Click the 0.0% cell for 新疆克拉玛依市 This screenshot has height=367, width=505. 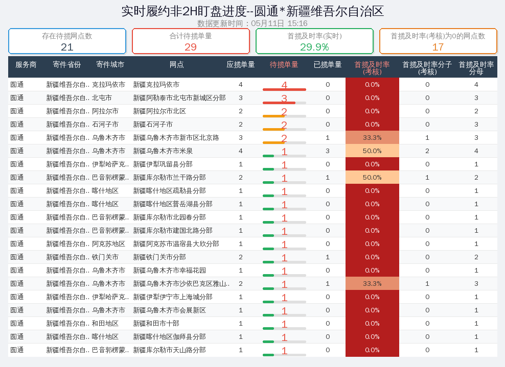372,85
